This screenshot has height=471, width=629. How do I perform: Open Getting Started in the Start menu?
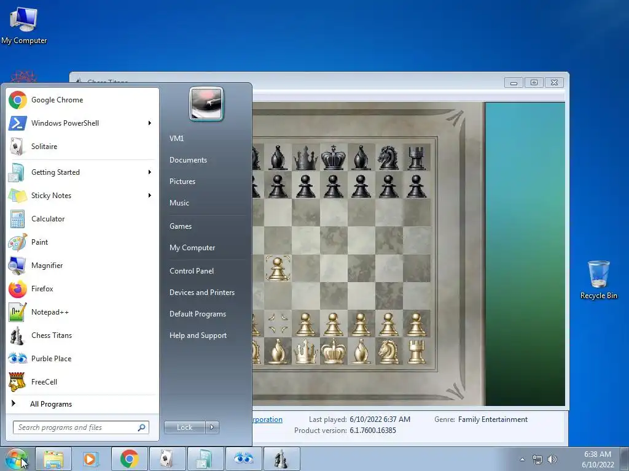tap(82, 172)
